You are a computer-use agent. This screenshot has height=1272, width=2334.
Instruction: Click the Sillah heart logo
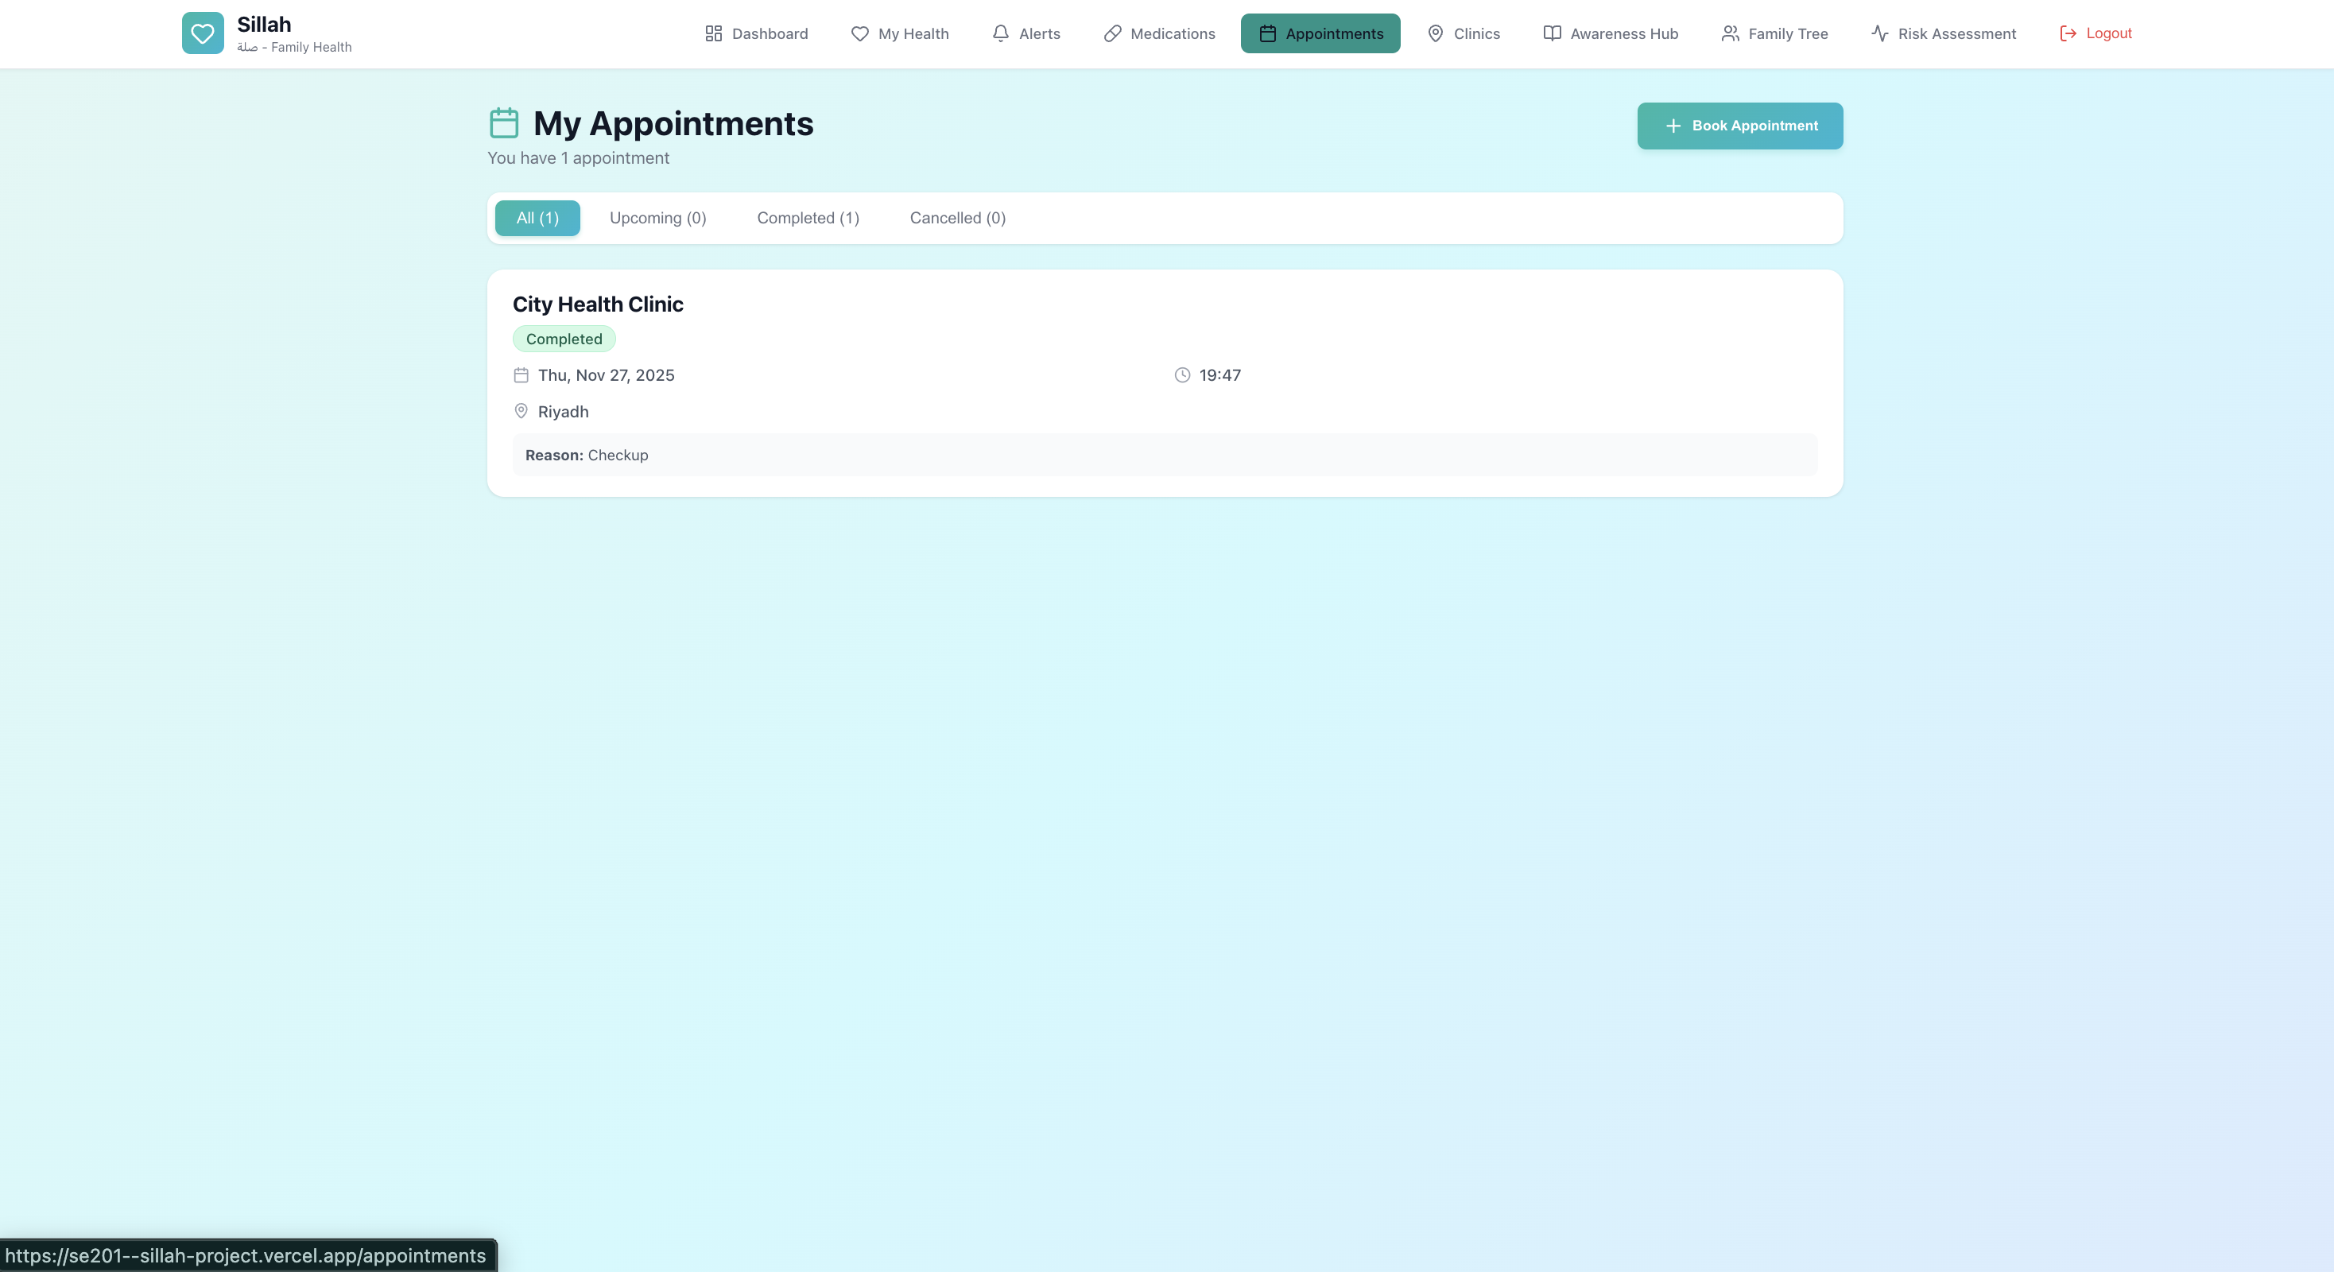(x=202, y=33)
